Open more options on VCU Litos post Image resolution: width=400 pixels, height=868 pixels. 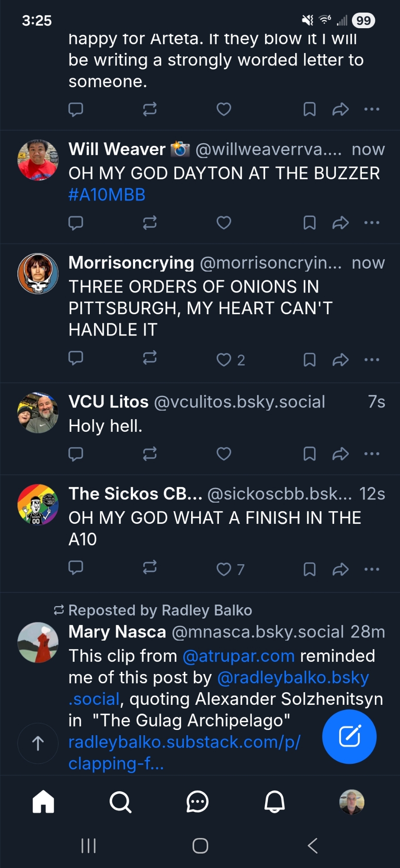coord(372,454)
